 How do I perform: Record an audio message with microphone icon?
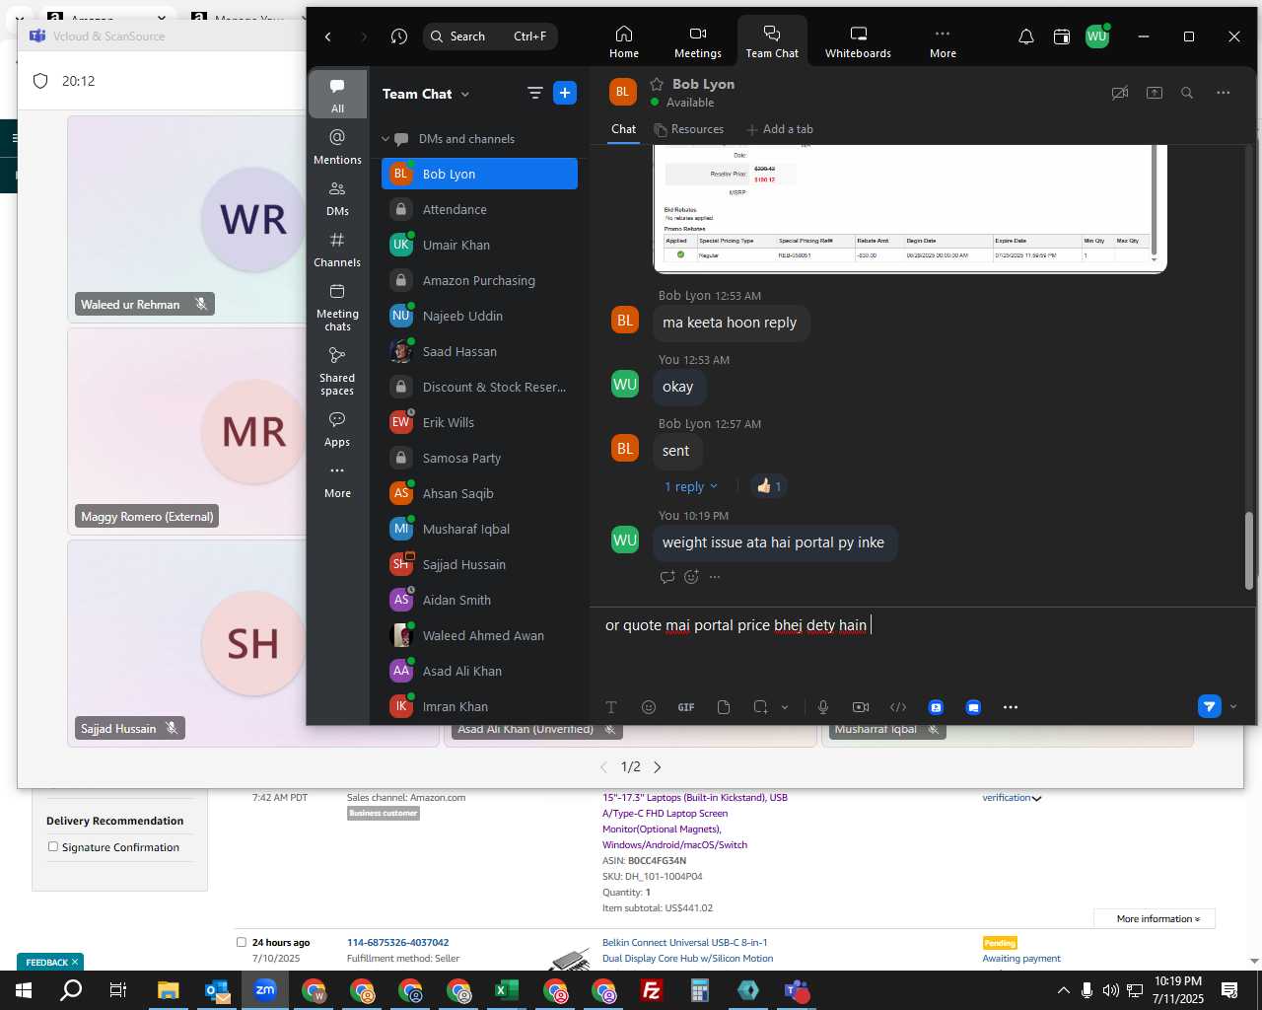click(823, 707)
